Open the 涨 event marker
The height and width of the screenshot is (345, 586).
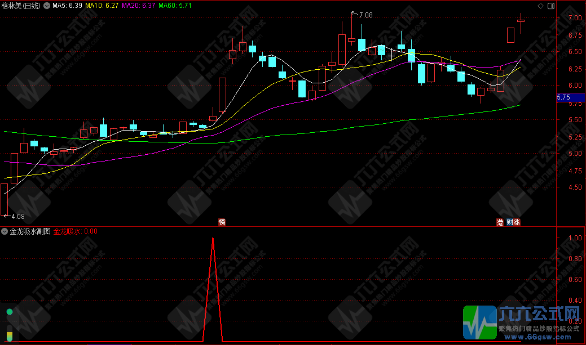pos(517,222)
